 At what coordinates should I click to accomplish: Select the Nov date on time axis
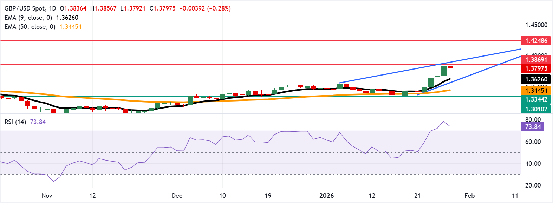point(47,196)
